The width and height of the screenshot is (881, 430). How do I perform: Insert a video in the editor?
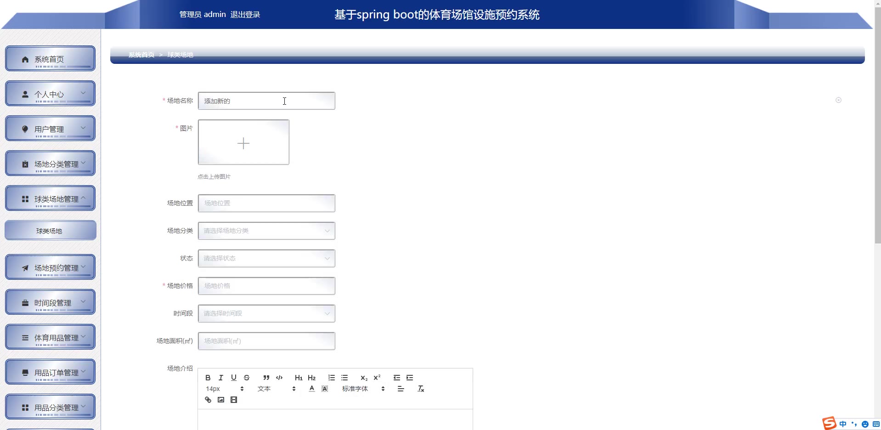234,400
